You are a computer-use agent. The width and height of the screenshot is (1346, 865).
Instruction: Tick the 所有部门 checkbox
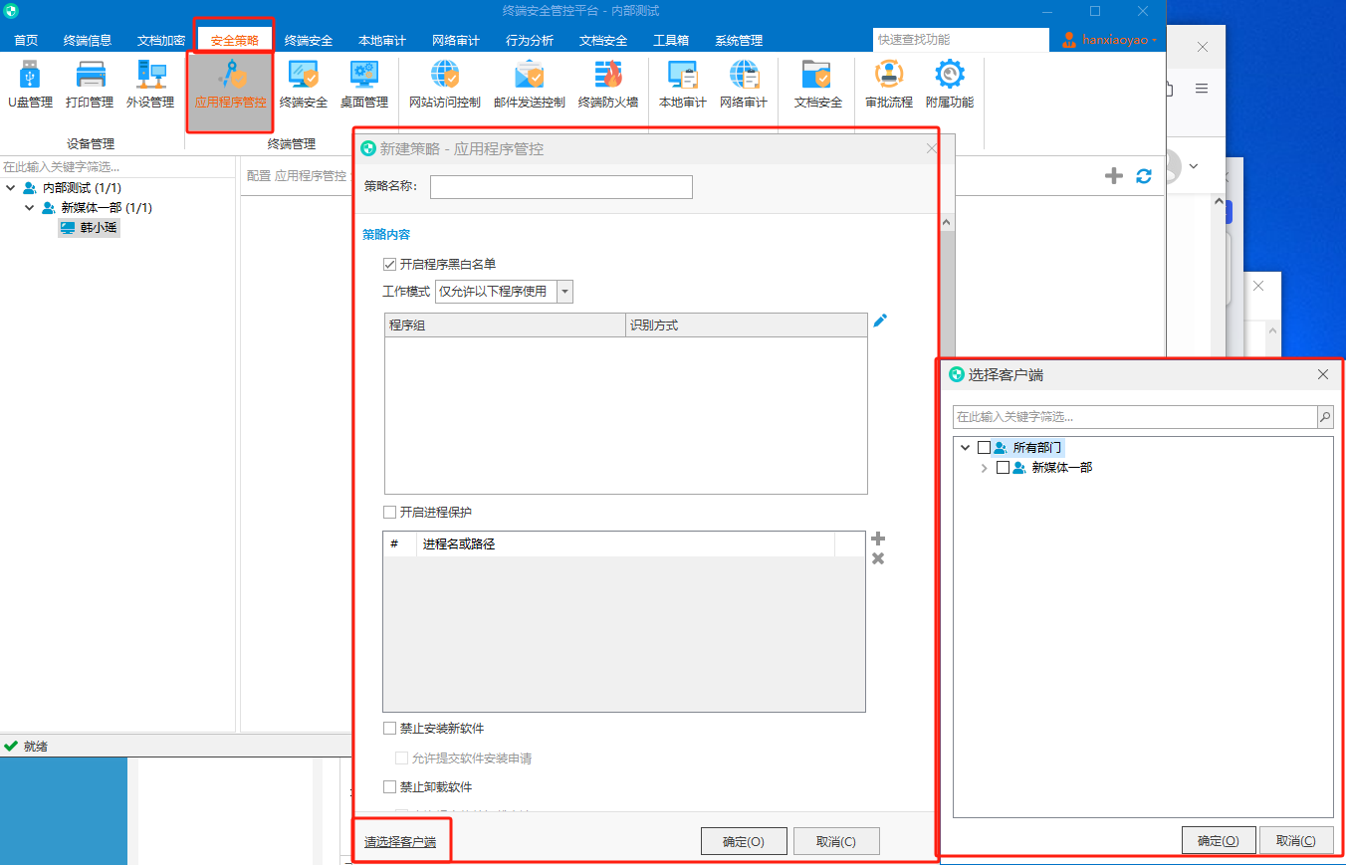(985, 448)
